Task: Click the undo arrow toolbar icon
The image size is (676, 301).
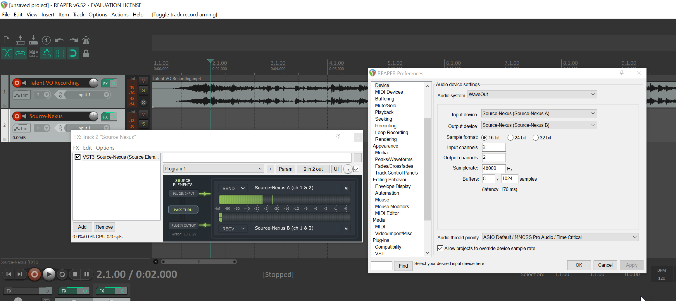Action: (x=59, y=40)
